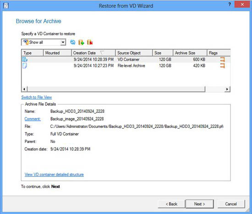Click the flag icon in VD Container row
The width and height of the screenshot is (252, 214).
coord(222,59)
